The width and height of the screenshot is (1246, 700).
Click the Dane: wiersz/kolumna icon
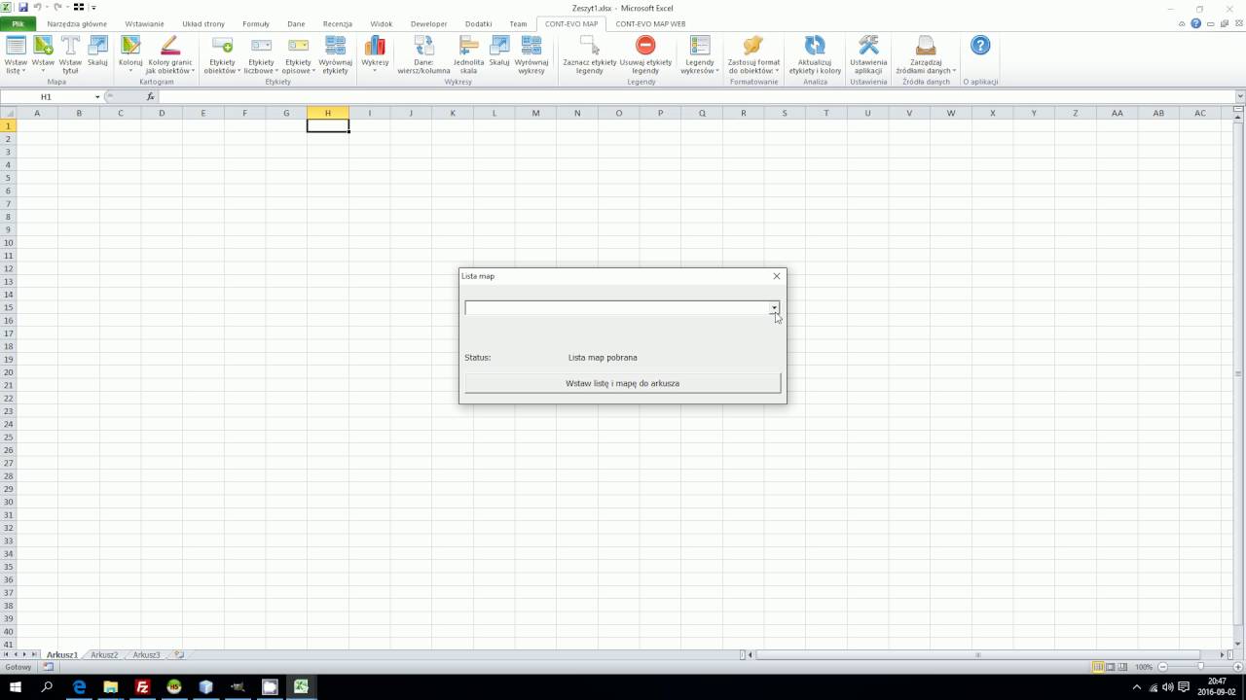(423, 54)
